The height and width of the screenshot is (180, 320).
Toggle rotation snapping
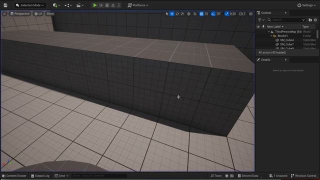[213, 14]
